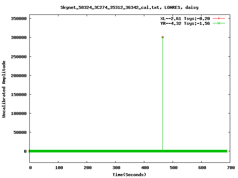
Task: Click the x-axis tick value 100
Action: (59, 168)
